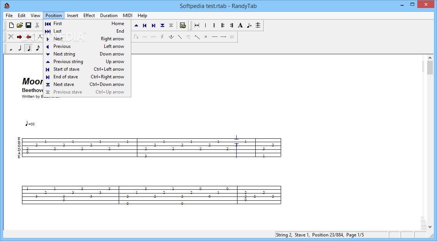Choose Next (Right arrow) menu entry

[x=87, y=39]
